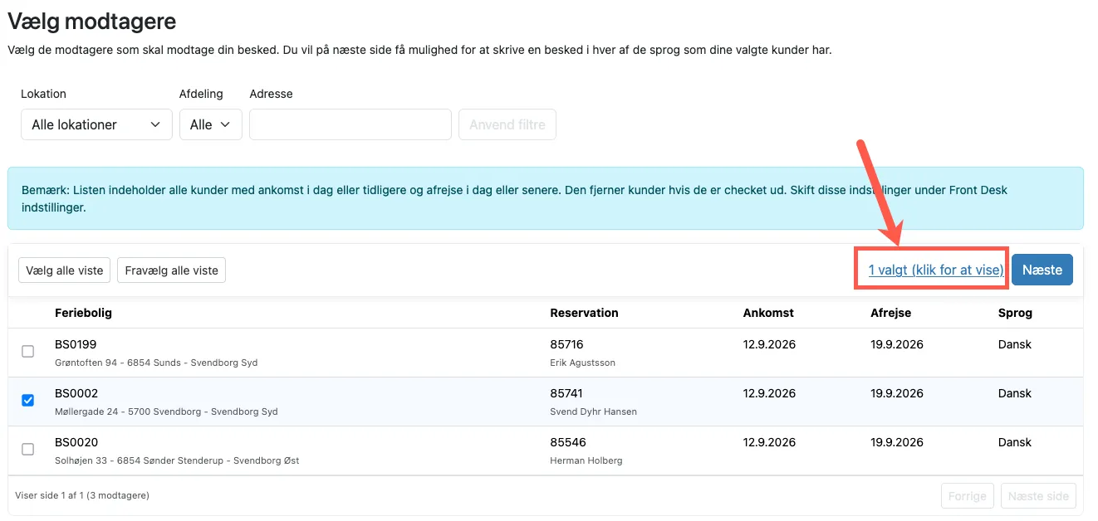Select the Ankomst column header
The height and width of the screenshot is (521, 1098).
coord(768,313)
